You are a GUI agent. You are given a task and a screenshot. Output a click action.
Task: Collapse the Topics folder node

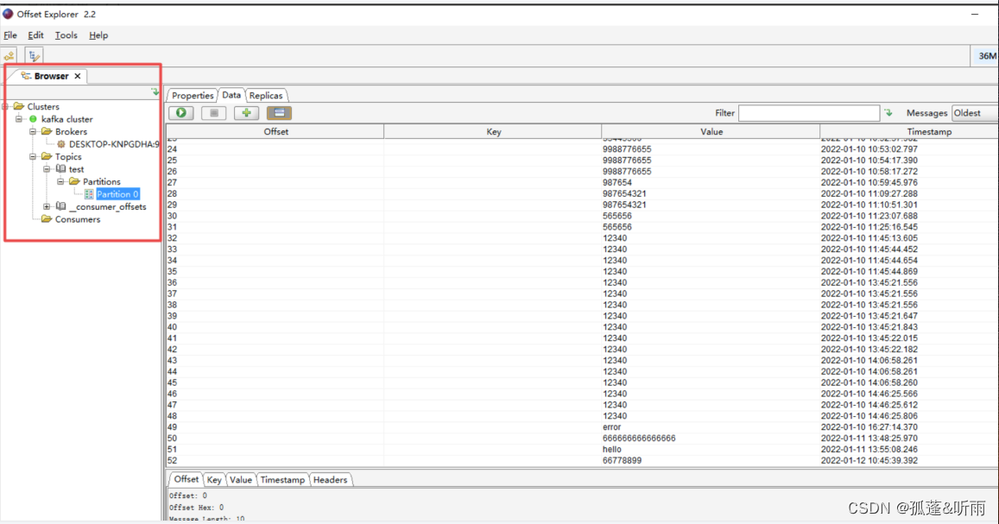(33, 156)
